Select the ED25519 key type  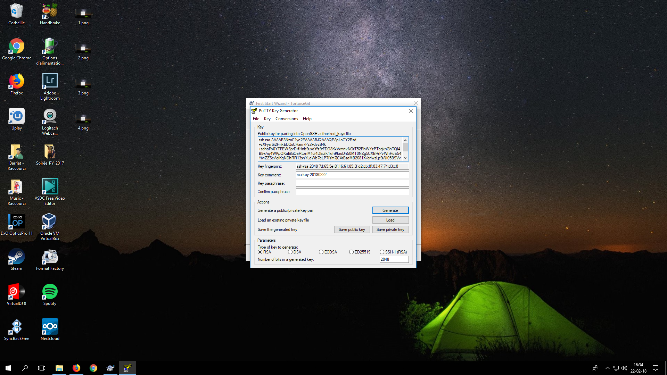[x=352, y=252]
